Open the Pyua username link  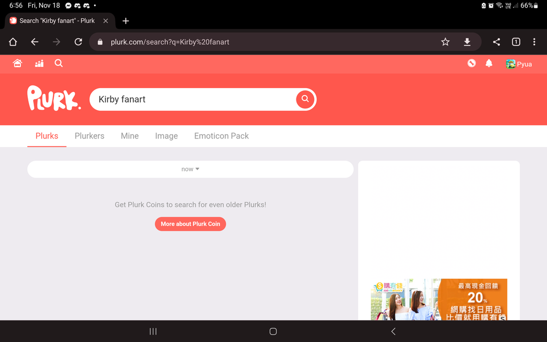coord(525,64)
